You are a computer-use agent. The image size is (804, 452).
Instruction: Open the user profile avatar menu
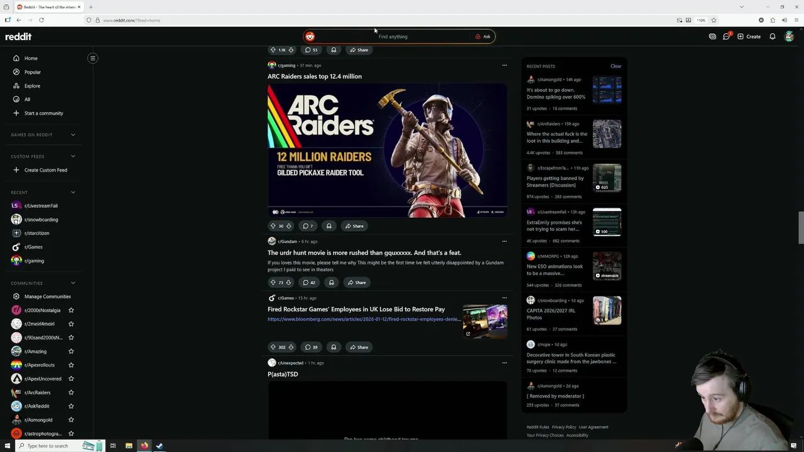790,36
